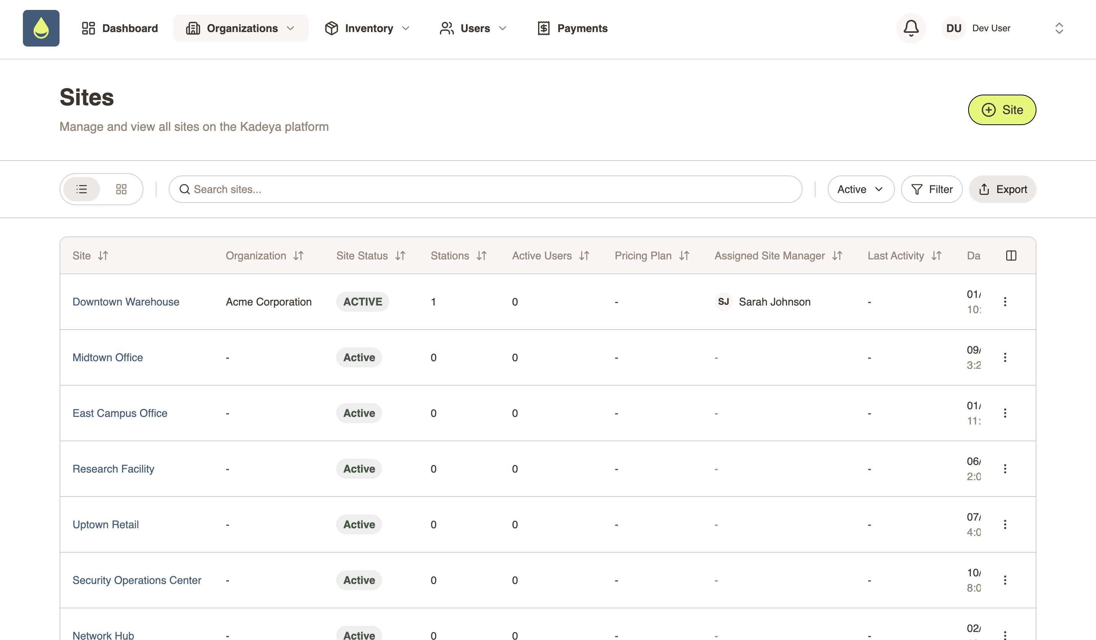Open East Campus Office site link
Viewport: 1096px width, 640px height.
[x=119, y=413]
